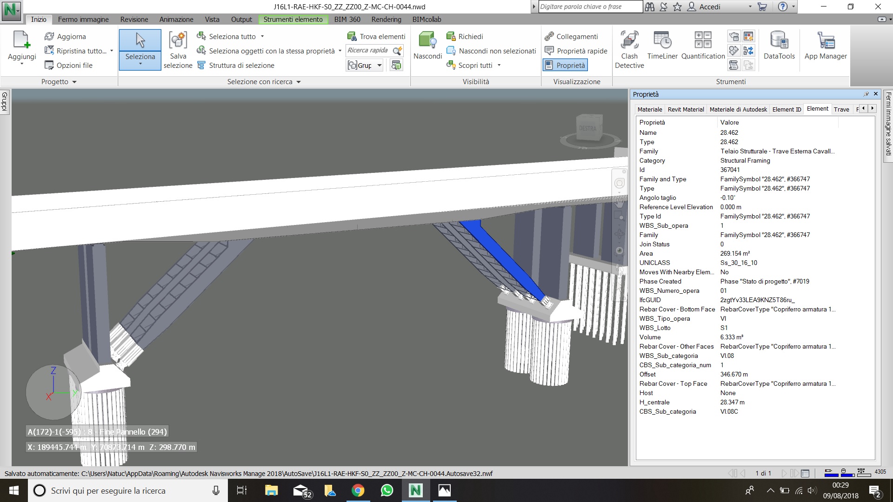Open the Scripter scroll icon

pyautogui.click(x=733, y=65)
